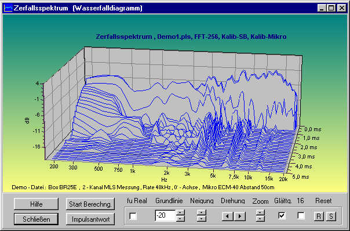Select the Grundlinie value field showing -20

pos(165,215)
